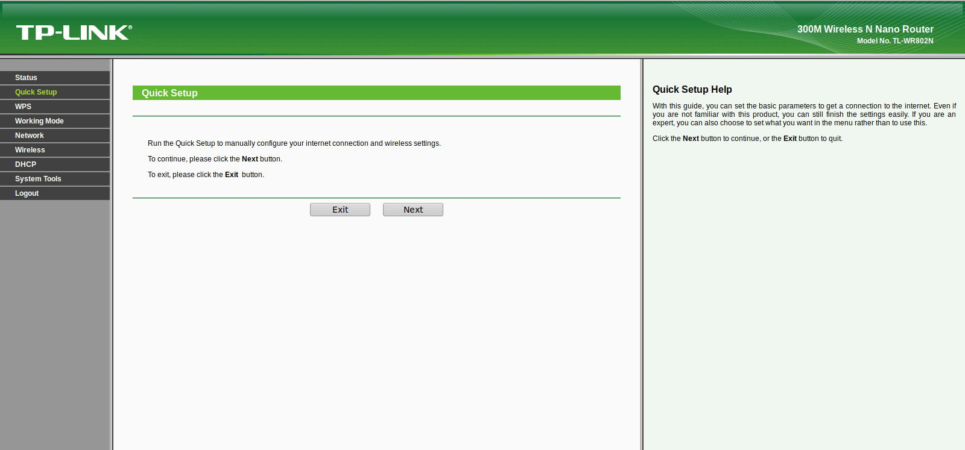Click the 'To exit, please click' sentence

(206, 175)
